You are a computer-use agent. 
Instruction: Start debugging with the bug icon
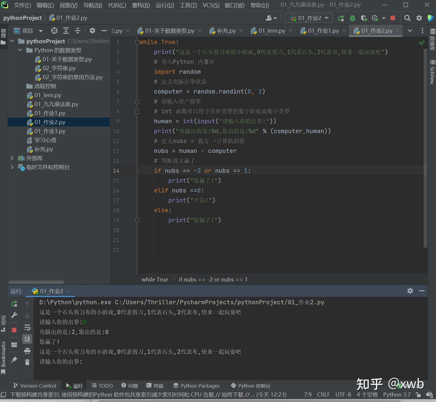click(352, 18)
